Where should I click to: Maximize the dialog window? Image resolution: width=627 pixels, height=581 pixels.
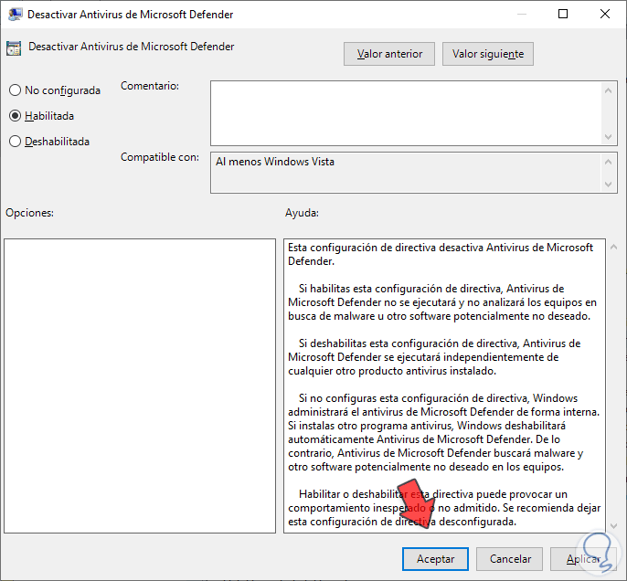pos(563,15)
